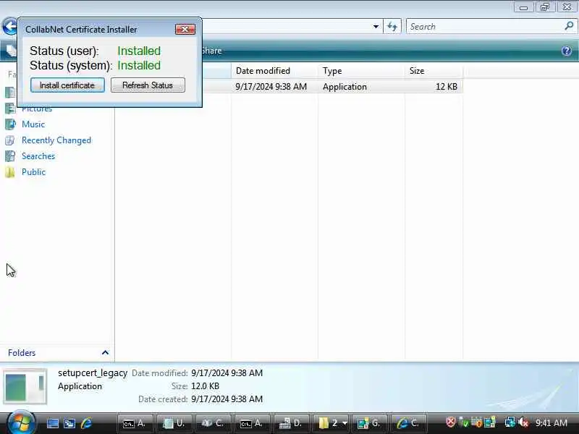Switch to the 'D.' taskbar button
This screenshot has height=434, width=579.
[x=292, y=423]
